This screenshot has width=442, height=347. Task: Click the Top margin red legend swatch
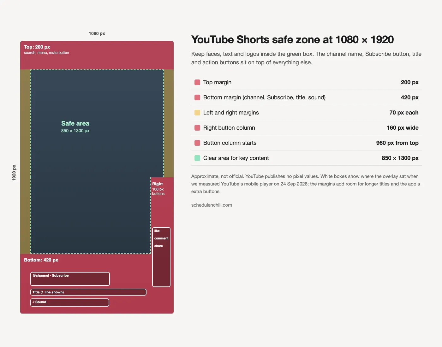tap(197, 82)
